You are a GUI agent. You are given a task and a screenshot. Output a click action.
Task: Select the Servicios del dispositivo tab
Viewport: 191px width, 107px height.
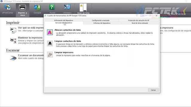pos(64,23)
